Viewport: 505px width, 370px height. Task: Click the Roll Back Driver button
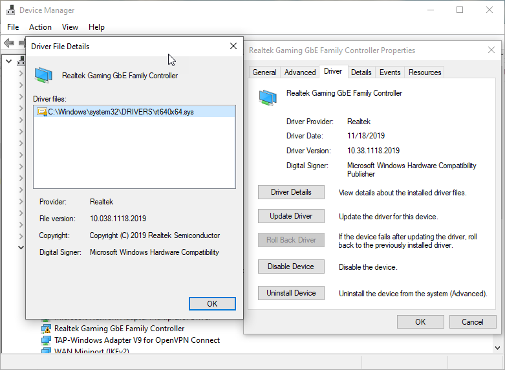[291, 240]
